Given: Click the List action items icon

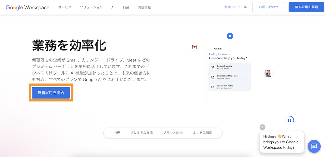Looking at the screenshot, I should [213, 87].
